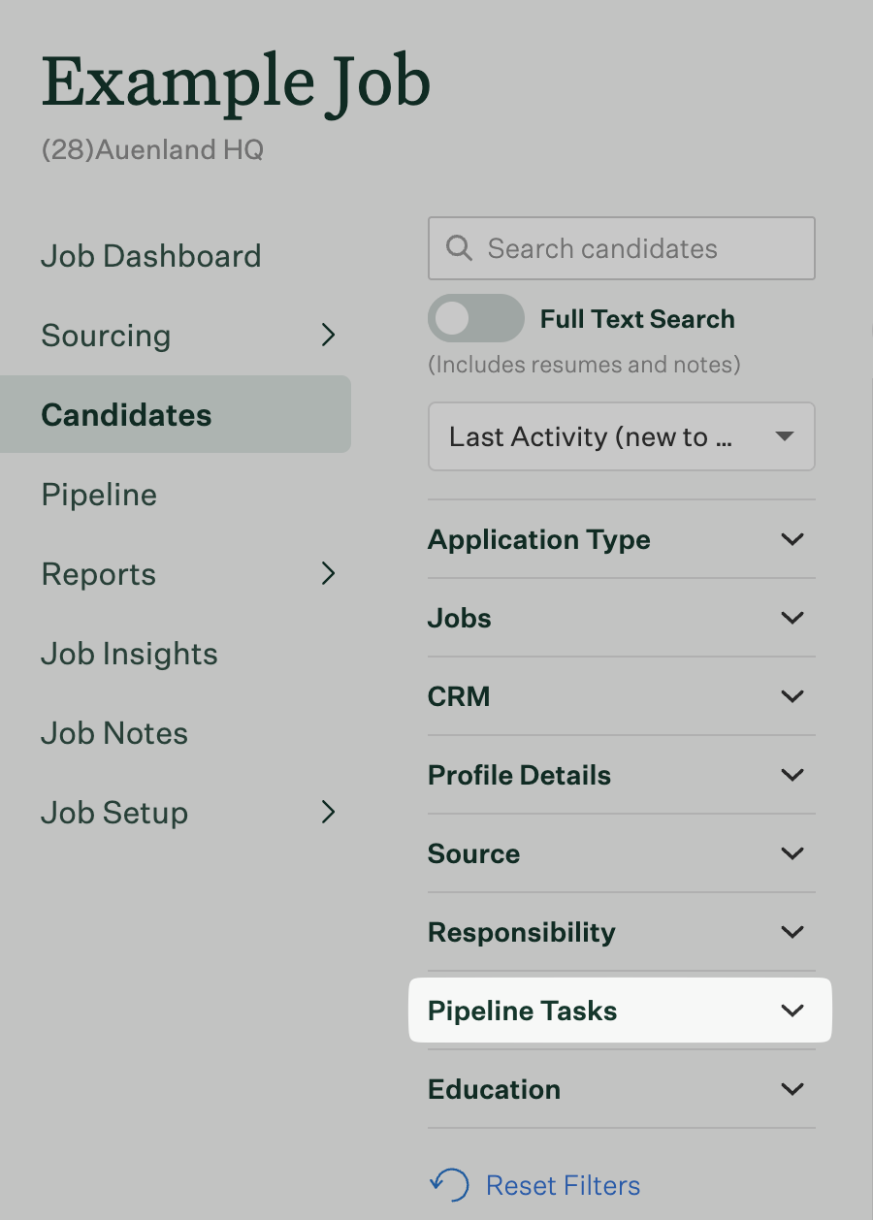
Task: Enable the Full Text Search toggle
Action: pos(475,319)
